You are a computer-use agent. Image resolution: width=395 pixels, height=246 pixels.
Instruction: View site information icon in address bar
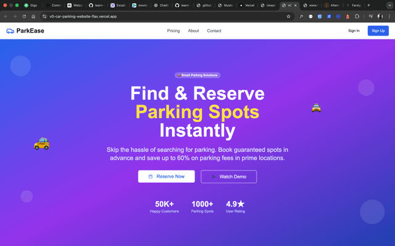[x=44, y=17]
